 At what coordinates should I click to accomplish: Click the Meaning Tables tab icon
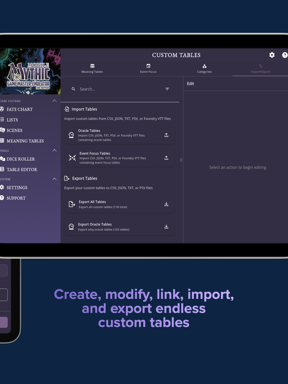click(92, 66)
